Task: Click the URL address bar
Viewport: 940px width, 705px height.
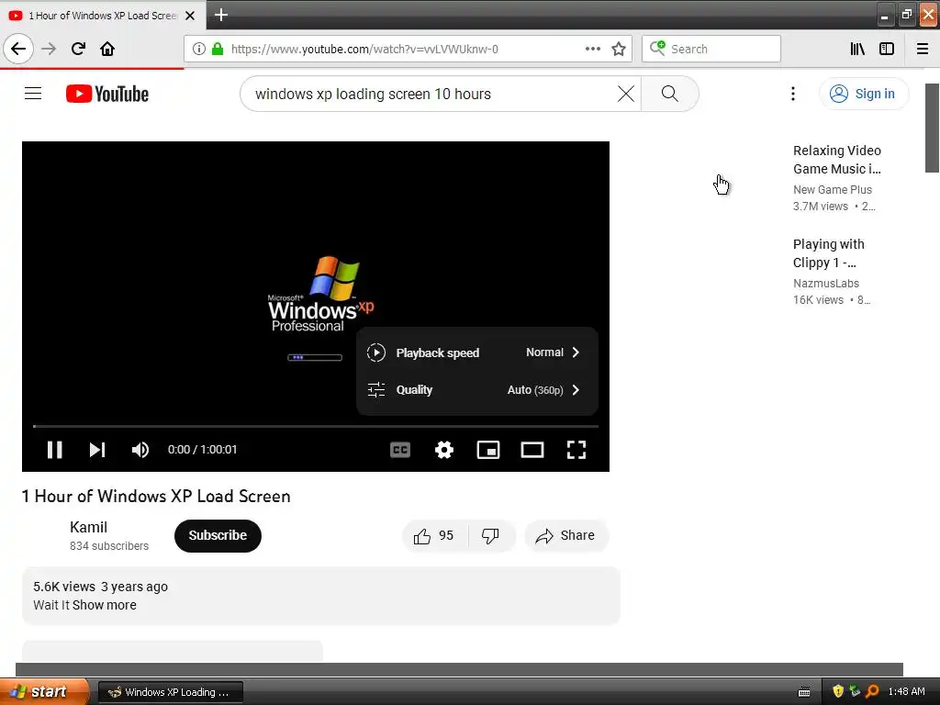Action: pos(407,49)
